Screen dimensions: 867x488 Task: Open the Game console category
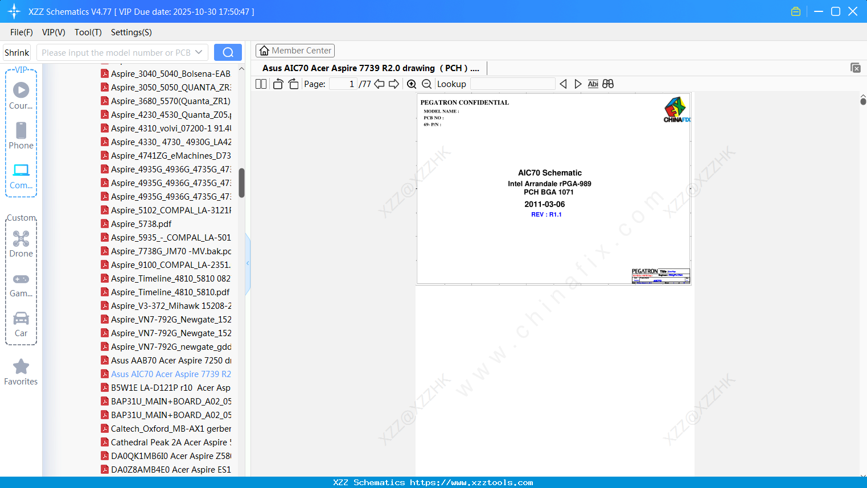coord(21,285)
